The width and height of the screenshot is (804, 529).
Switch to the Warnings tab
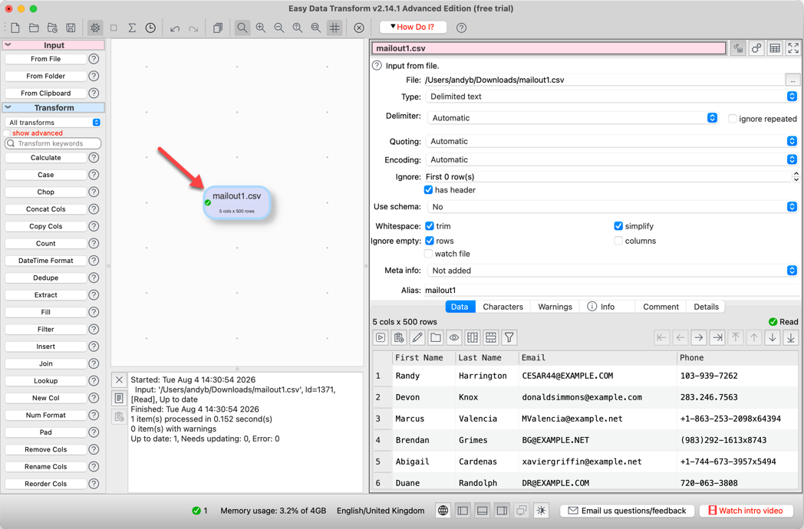(555, 307)
